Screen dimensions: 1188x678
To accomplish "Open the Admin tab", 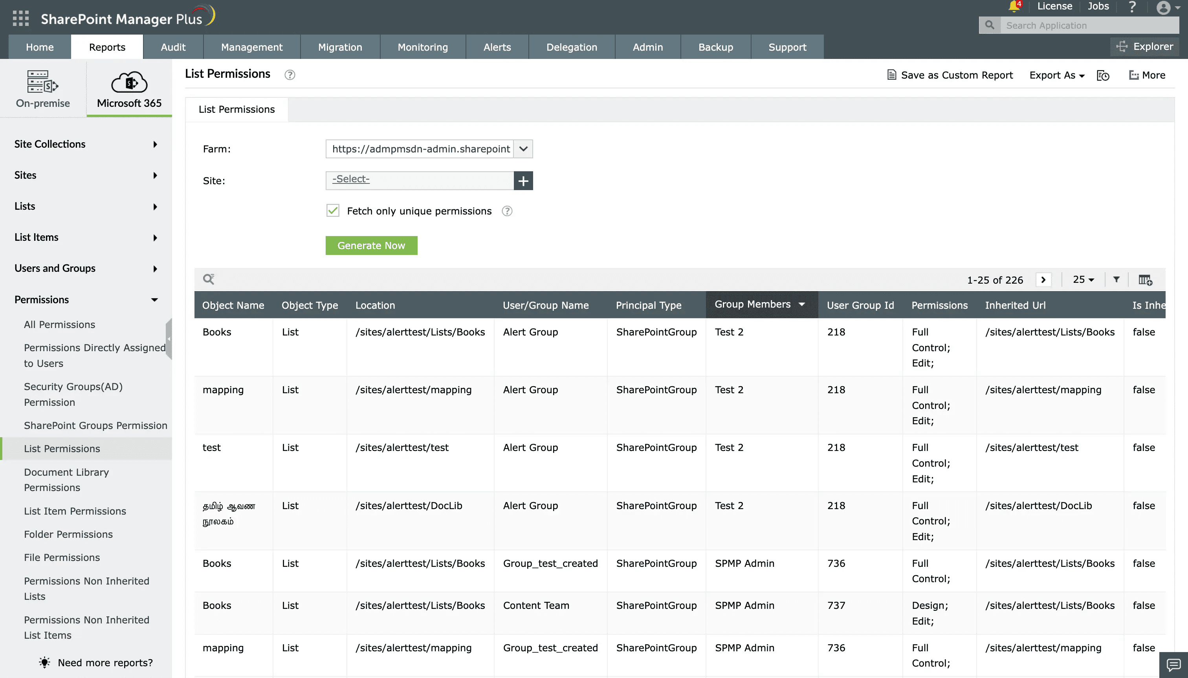I will click(647, 47).
